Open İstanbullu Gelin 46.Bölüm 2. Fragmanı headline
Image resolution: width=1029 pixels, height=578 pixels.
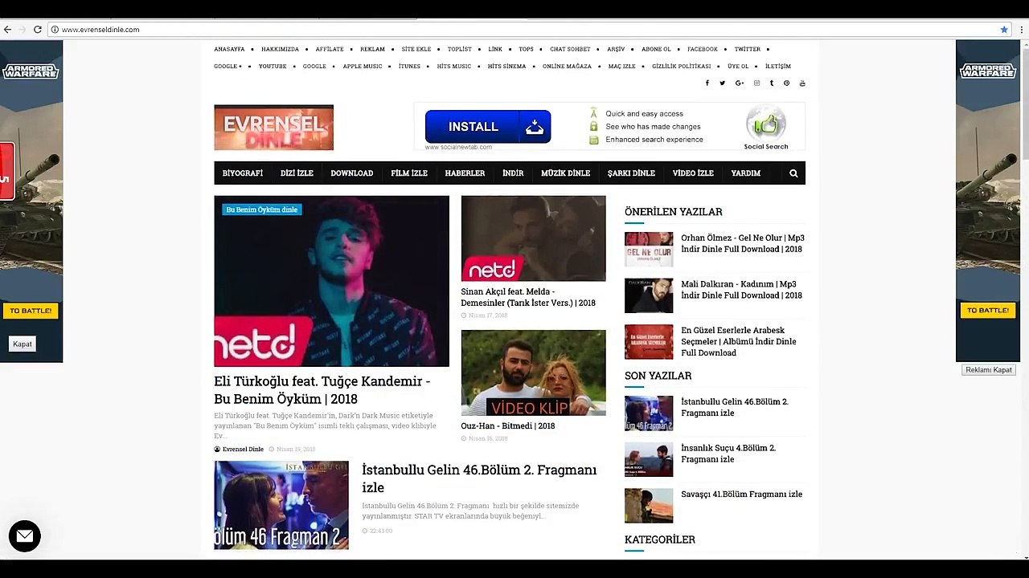[x=479, y=478]
